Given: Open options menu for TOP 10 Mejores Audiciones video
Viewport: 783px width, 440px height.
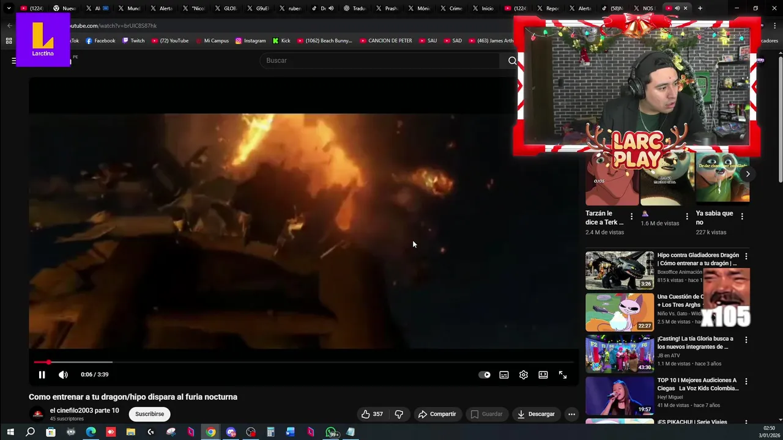Looking at the screenshot, I should pyautogui.click(x=746, y=381).
